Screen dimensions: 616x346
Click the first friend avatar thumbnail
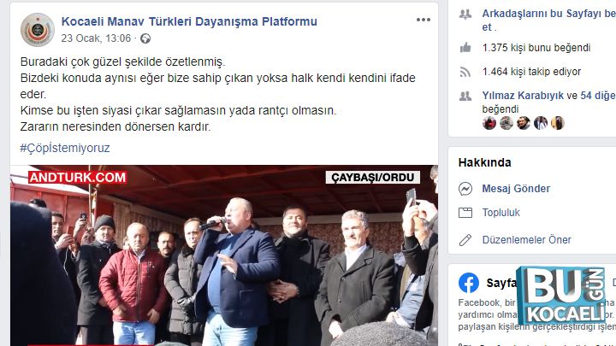coord(489,123)
